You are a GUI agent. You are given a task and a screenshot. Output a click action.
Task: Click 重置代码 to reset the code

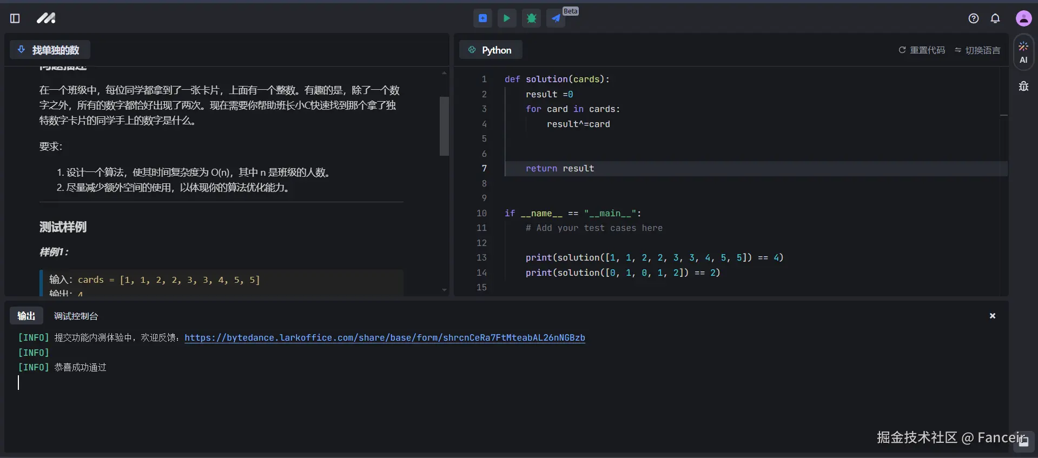point(922,50)
